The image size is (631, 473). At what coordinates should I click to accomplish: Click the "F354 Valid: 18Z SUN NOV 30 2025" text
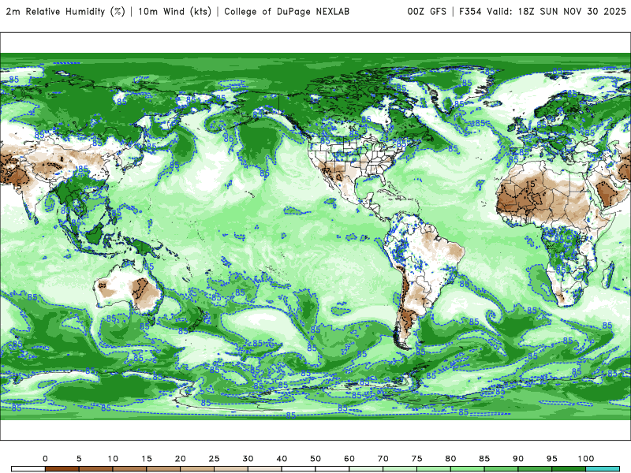(543, 12)
